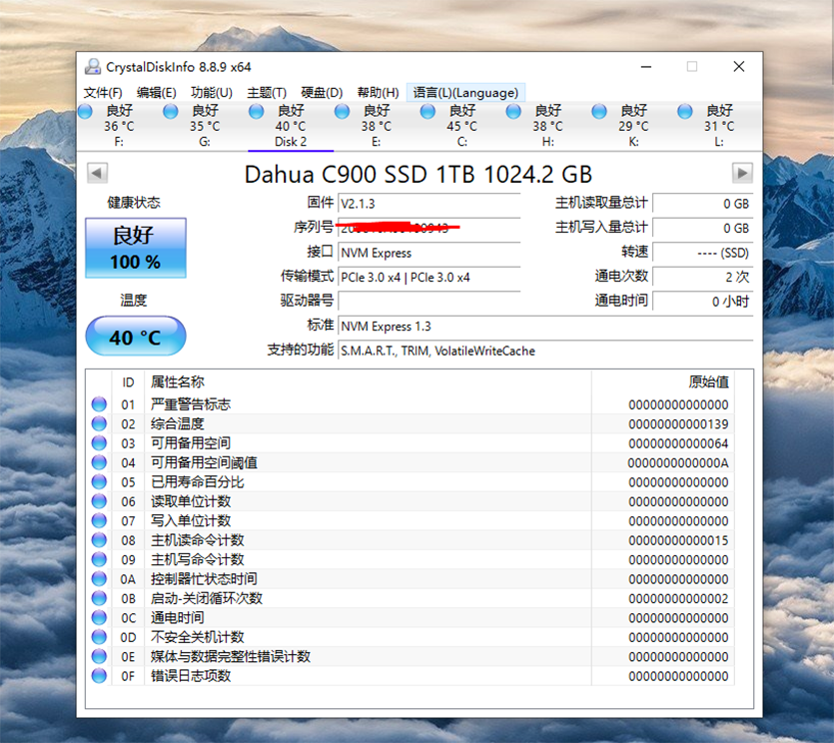Click raw value 0000000000064
The width and height of the screenshot is (834, 743).
pyautogui.click(x=678, y=443)
